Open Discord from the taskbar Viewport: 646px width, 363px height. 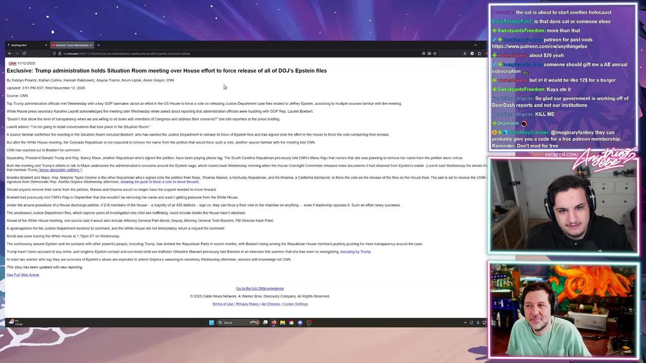point(300,323)
